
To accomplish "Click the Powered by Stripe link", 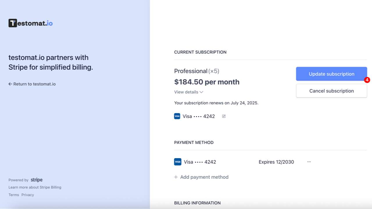I will (x=26, y=180).
